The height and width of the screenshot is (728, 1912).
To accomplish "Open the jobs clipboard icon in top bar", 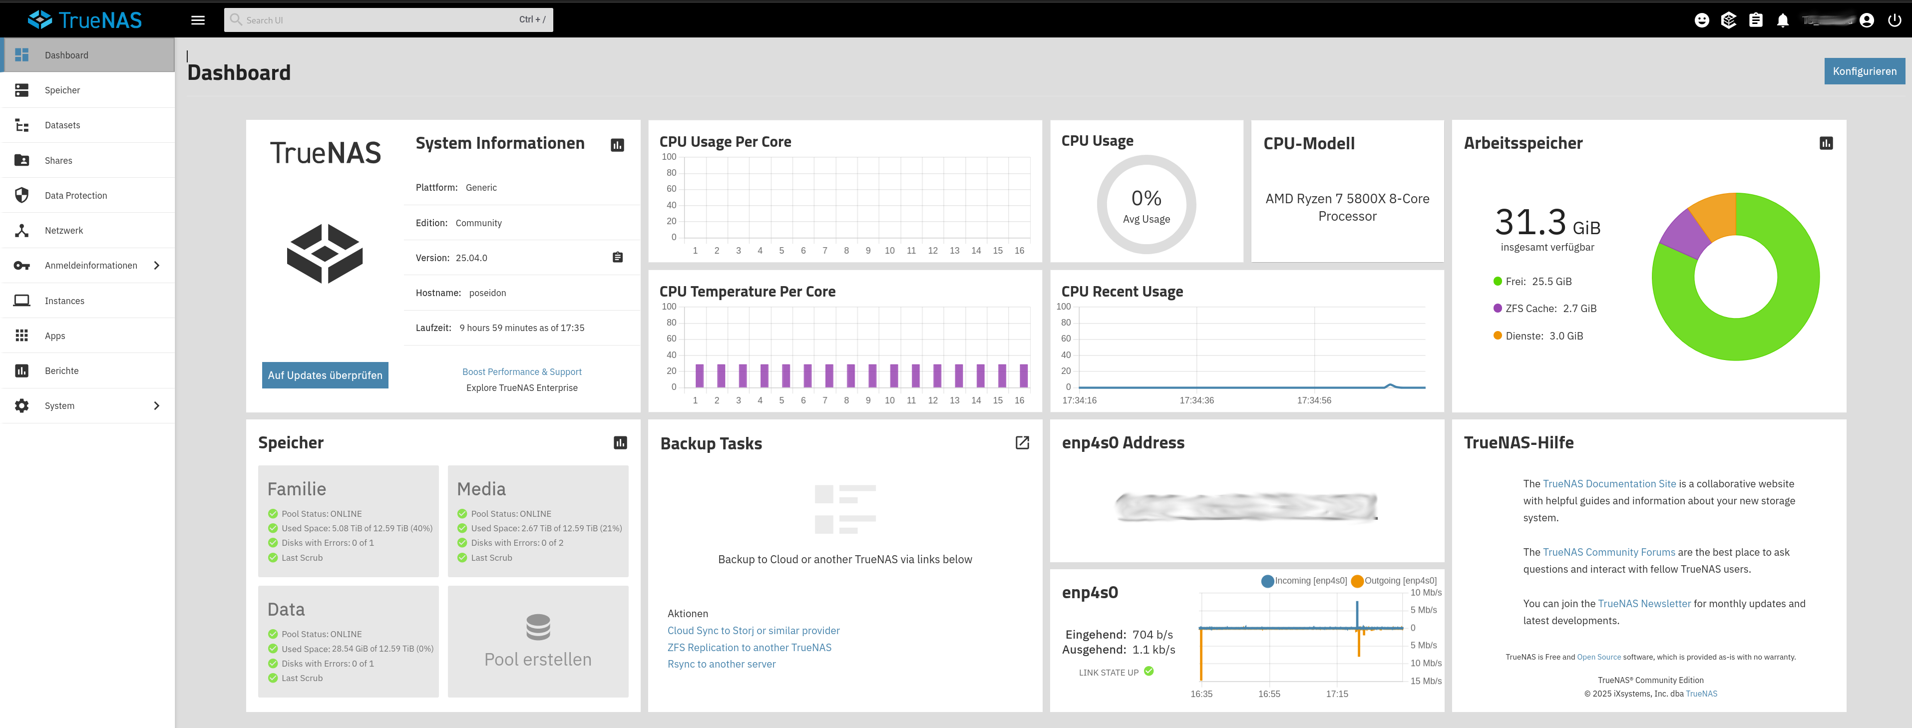I will [1755, 20].
